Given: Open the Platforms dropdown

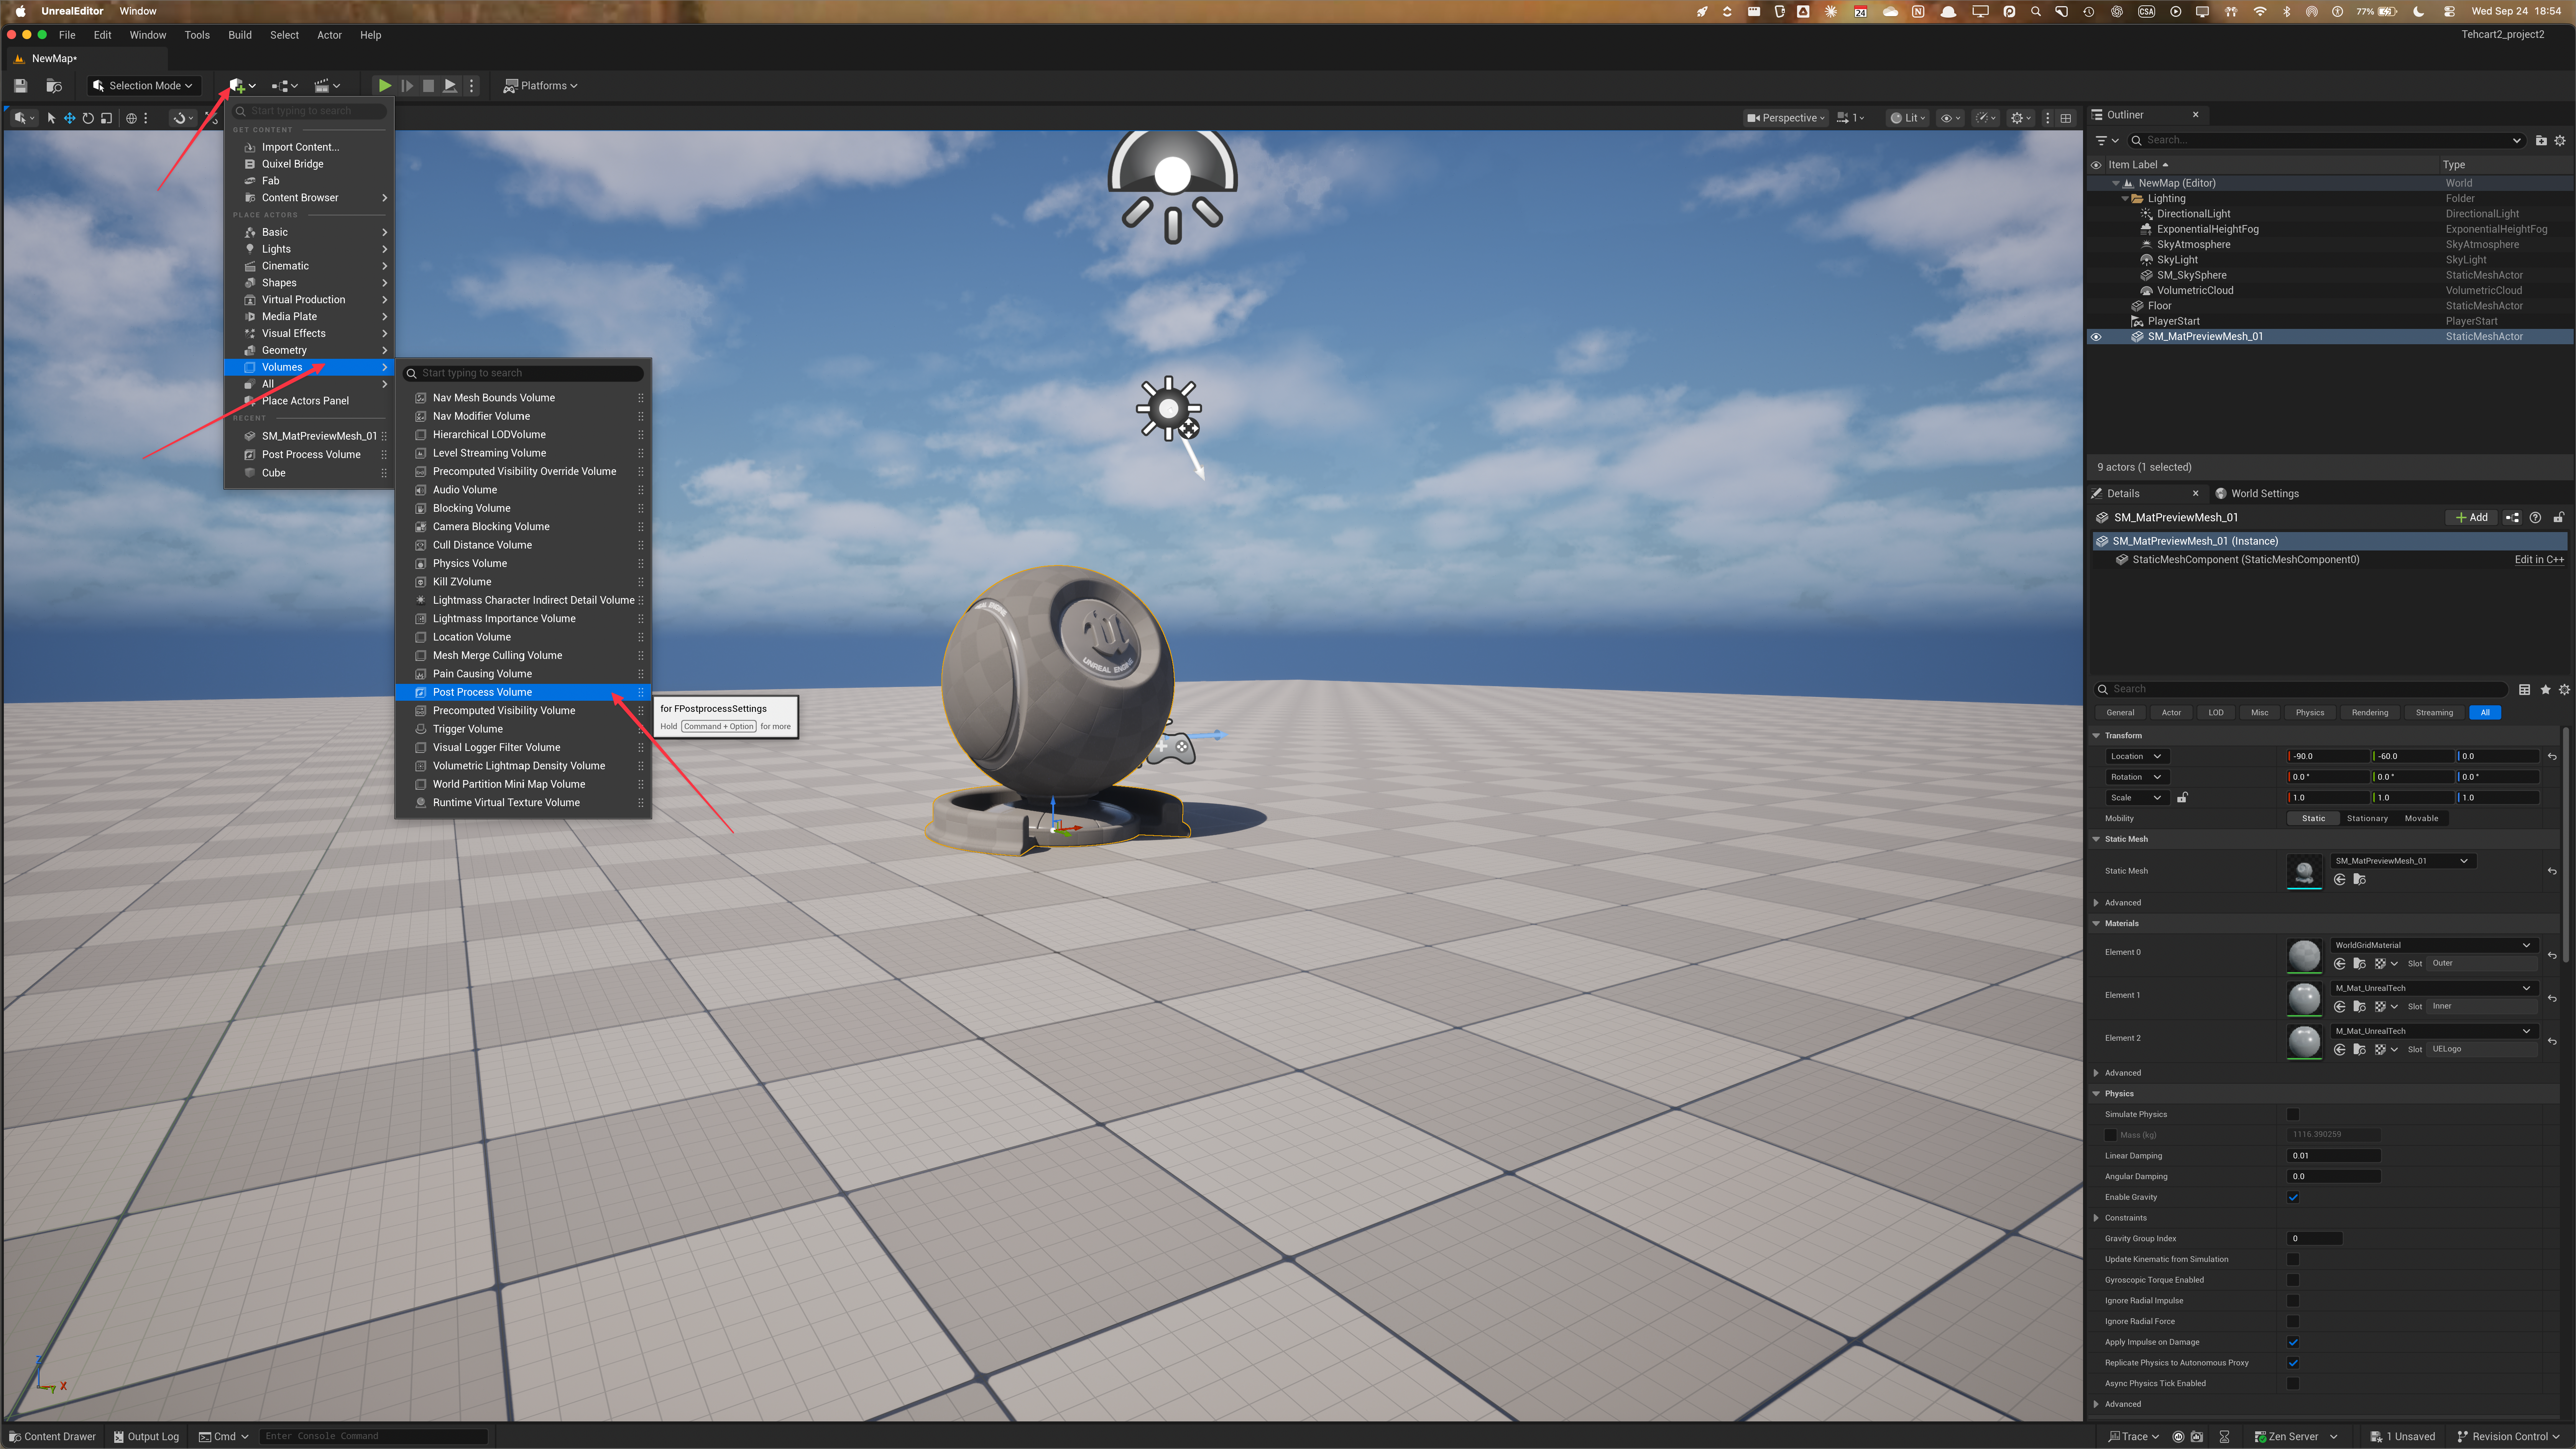Looking at the screenshot, I should point(540,86).
